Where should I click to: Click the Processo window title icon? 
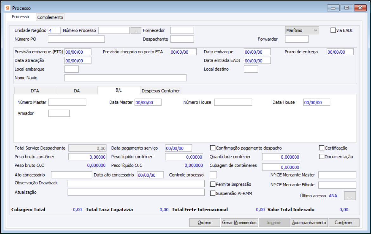(x=8, y=8)
